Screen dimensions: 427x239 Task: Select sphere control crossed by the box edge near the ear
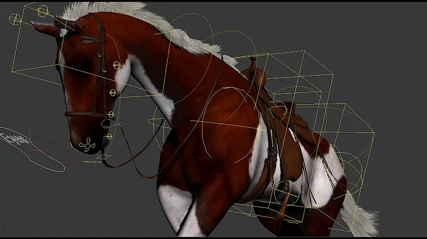43,11
